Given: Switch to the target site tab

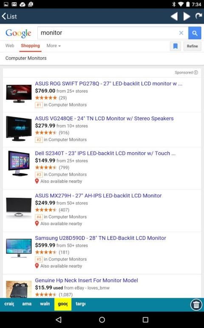Looking at the screenshot, I should pyautogui.click(x=80, y=304).
